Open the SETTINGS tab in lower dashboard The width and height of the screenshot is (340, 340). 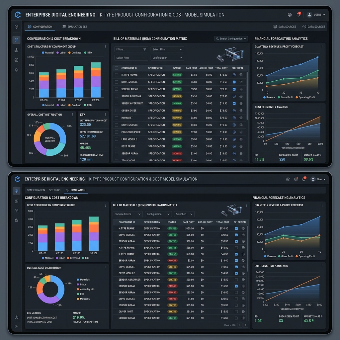(x=55, y=190)
